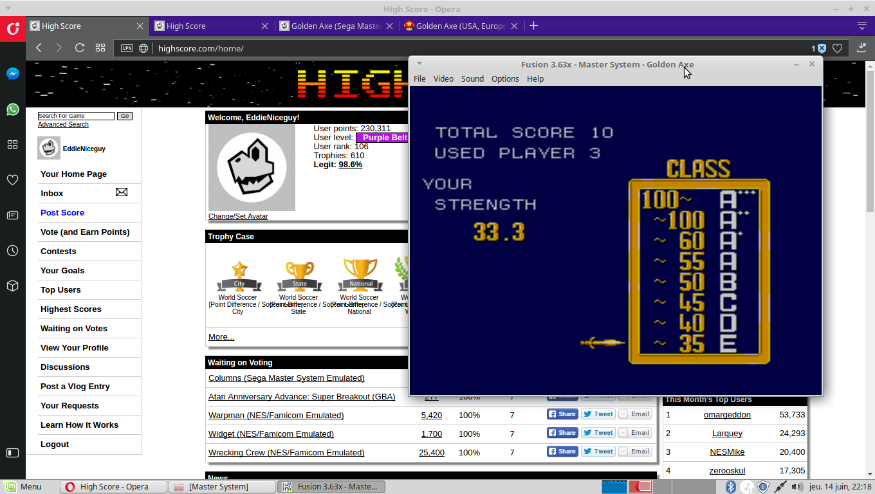Click the Post Score link
This screenshot has width=875, height=494.
click(x=62, y=212)
